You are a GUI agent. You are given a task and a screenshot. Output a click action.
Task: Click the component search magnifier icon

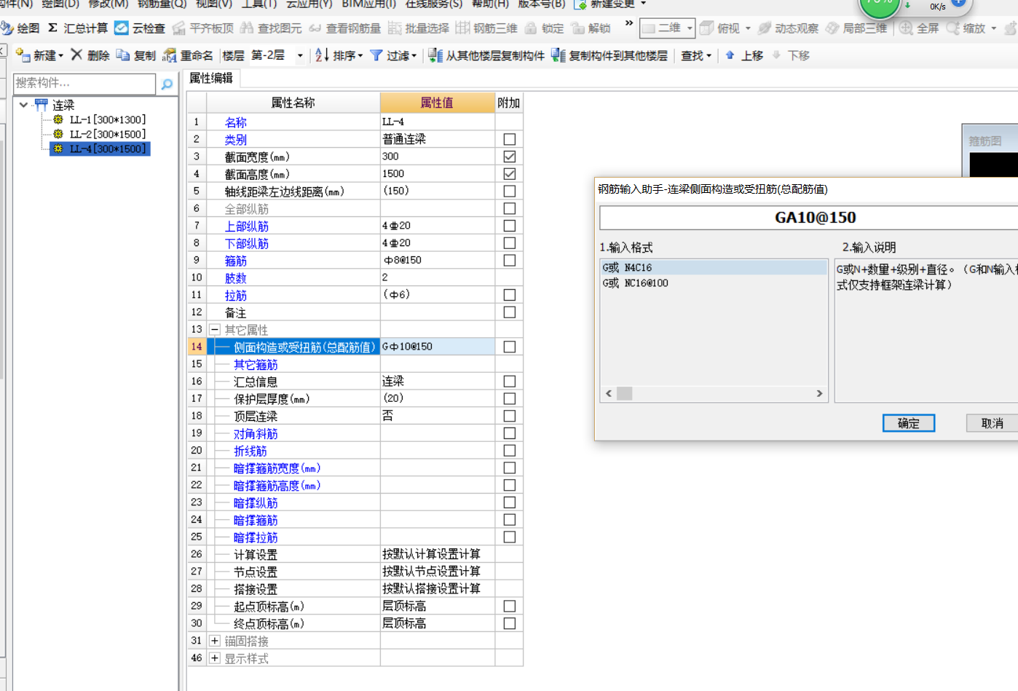[x=167, y=84]
